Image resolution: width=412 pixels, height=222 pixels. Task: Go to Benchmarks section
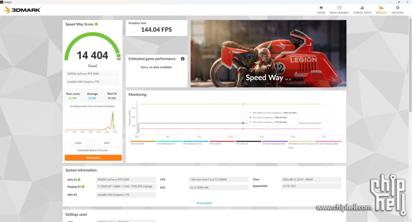point(339,10)
